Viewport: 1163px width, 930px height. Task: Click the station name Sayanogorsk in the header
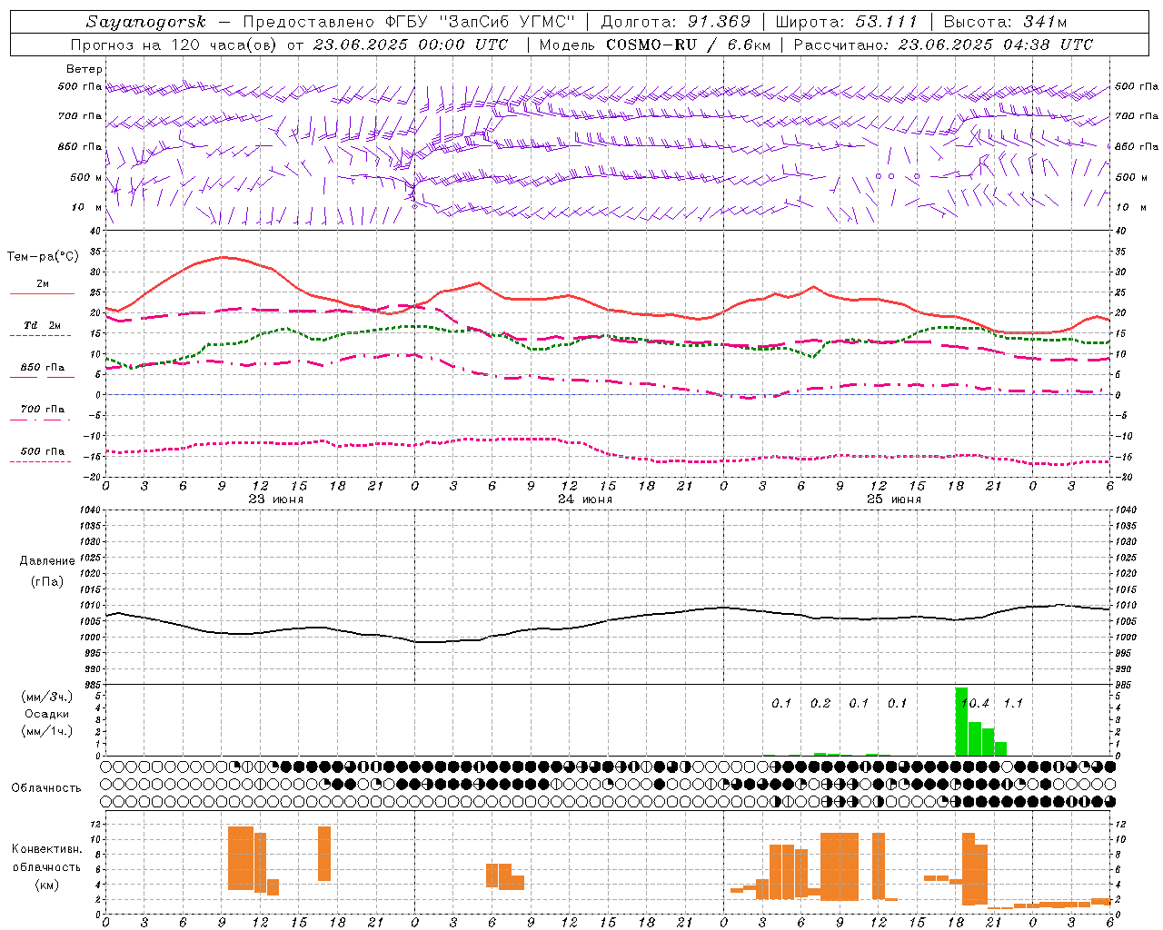pyautogui.click(x=146, y=22)
